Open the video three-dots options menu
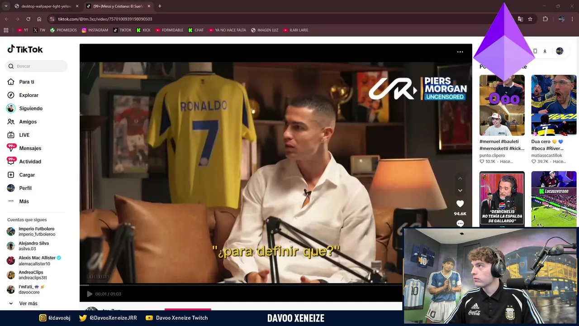This screenshot has width=579, height=326. pos(460,52)
